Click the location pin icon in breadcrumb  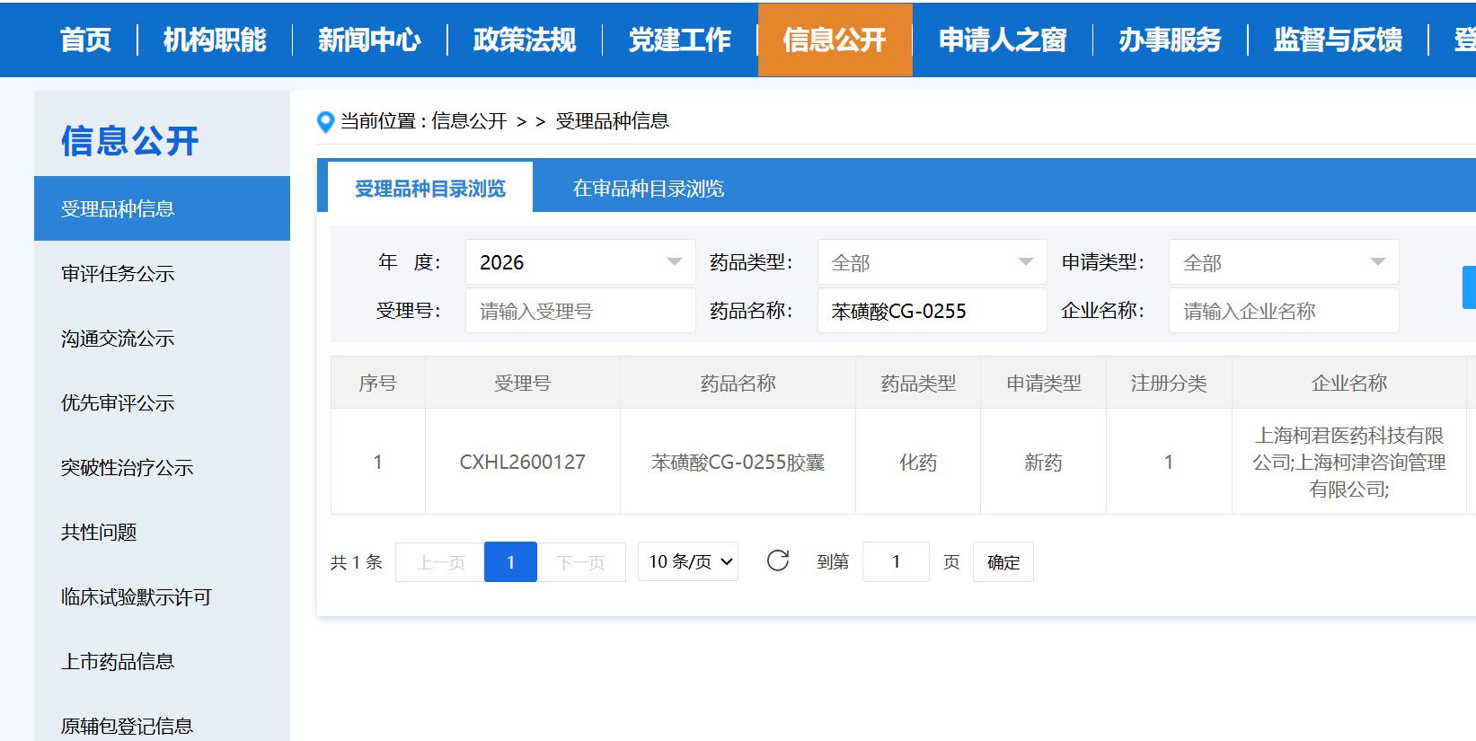326,122
